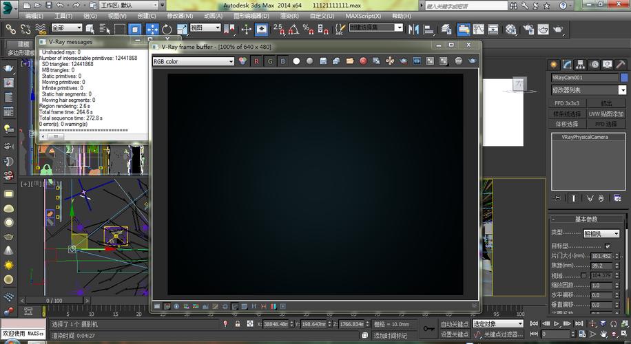Toggle the red channel in frame buffer
This screenshot has height=344, width=631.
point(257,61)
